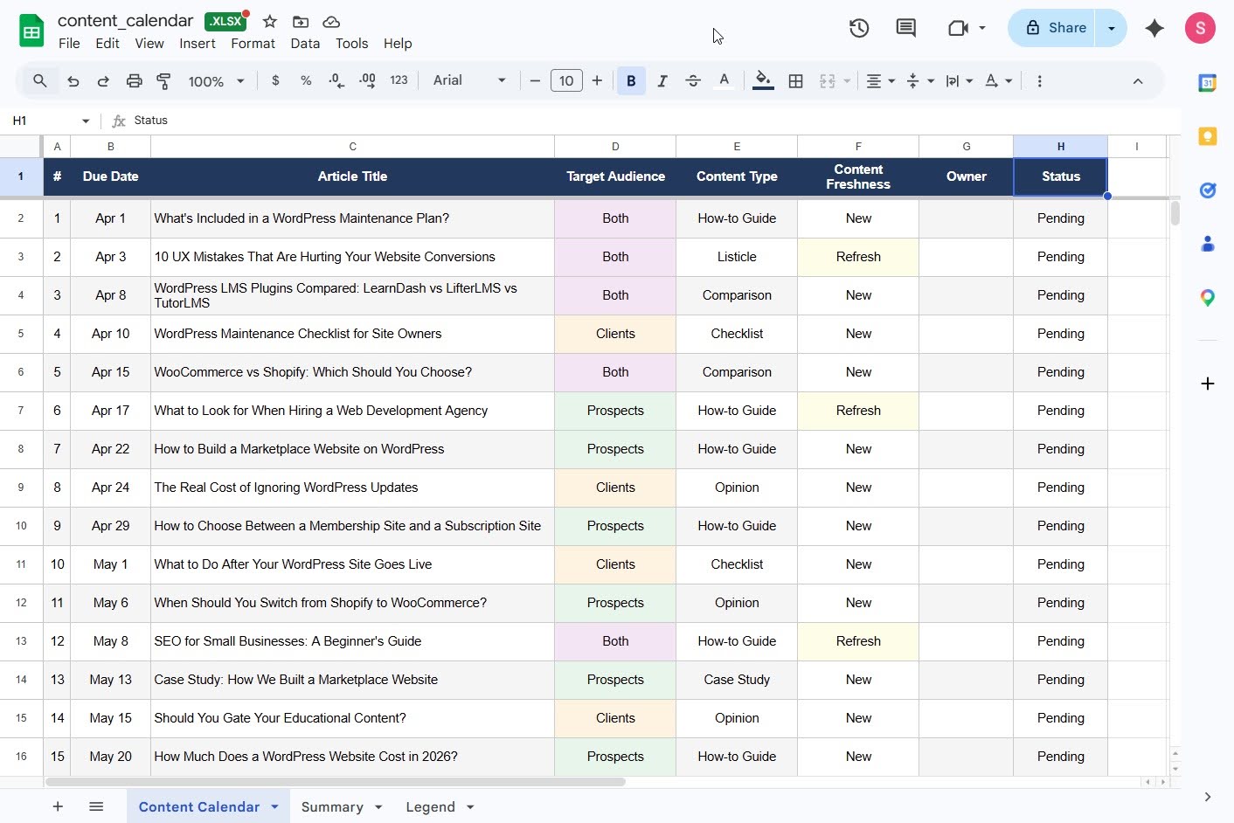Format as percent
The height and width of the screenshot is (823, 1234).
(x=306, y=80)
